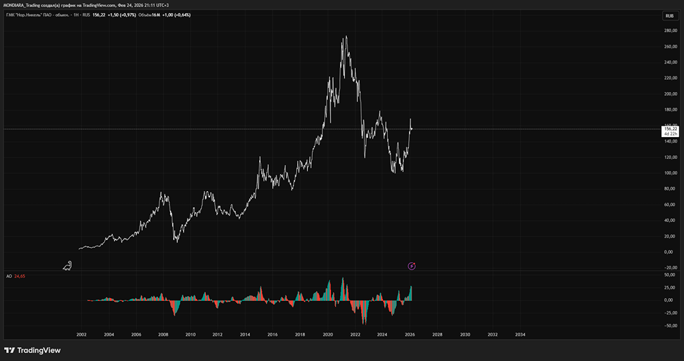Click the 50,00 label on the AO scale

[670, 275]
